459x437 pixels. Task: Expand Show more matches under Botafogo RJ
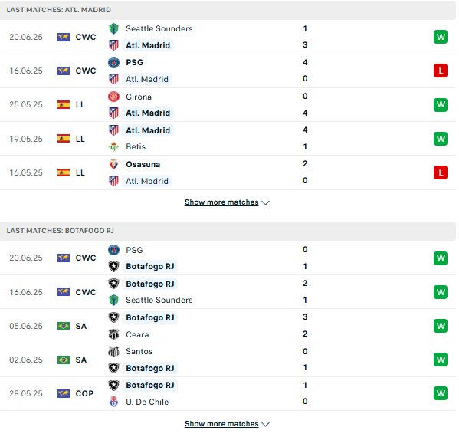(221, 424)
